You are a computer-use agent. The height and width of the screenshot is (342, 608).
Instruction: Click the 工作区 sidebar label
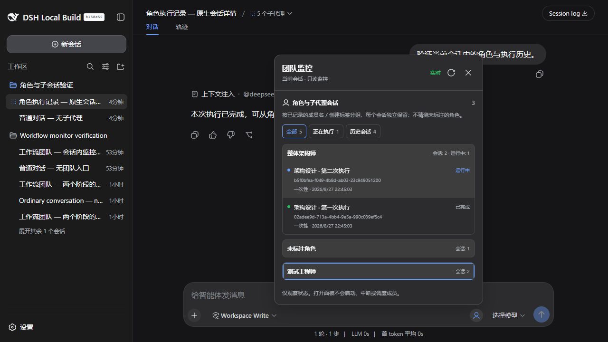click(x=18, y=66)
